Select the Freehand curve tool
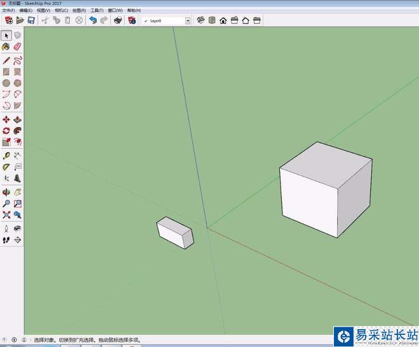 [x=17, y=60]
